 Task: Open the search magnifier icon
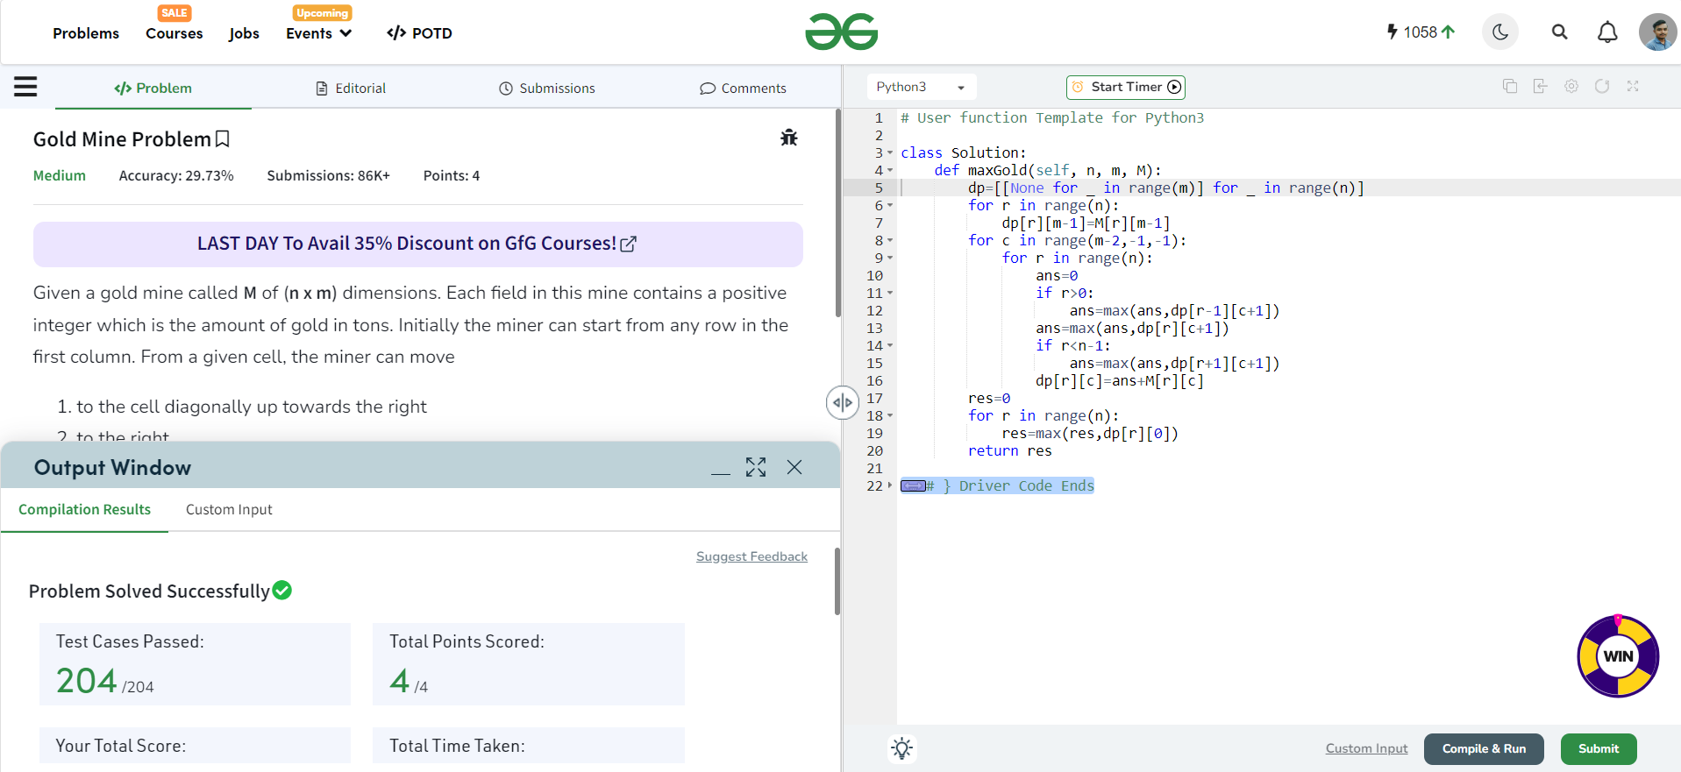1559,32
